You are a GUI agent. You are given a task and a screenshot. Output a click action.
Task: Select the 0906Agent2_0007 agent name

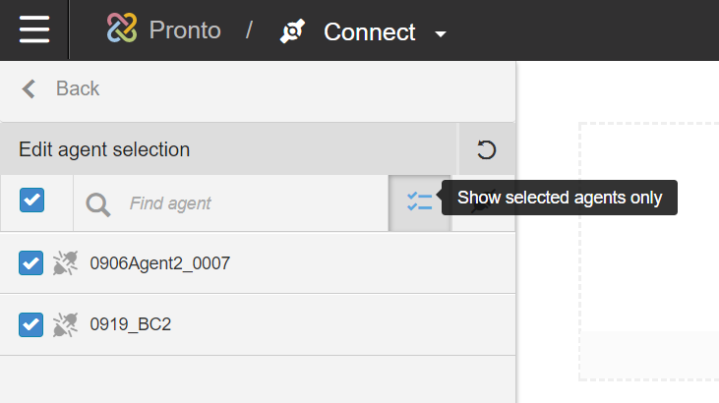click(159, 263)
